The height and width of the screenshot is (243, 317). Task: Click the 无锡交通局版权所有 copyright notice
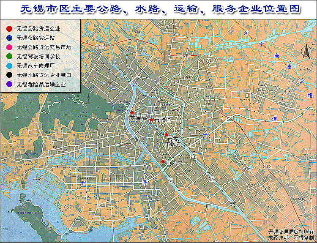[290, 232]
